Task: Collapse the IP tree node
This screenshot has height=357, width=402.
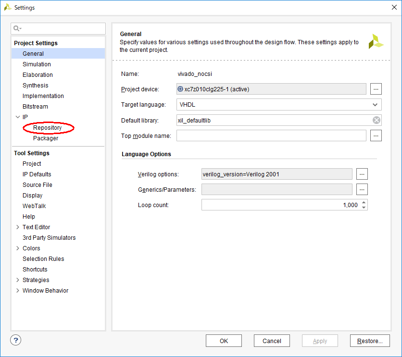Action: click(18, 117)
